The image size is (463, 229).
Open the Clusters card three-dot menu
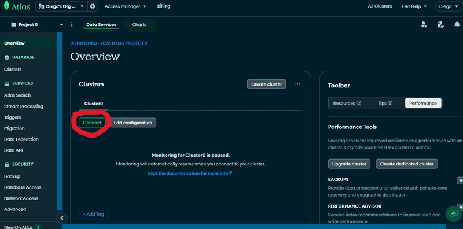click(297, 84)
